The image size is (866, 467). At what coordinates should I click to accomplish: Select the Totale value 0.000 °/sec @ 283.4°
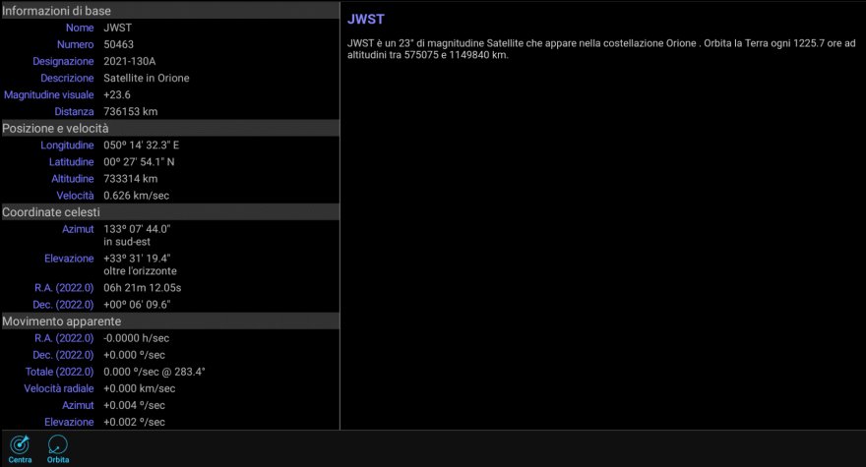(x=155, y=372)
